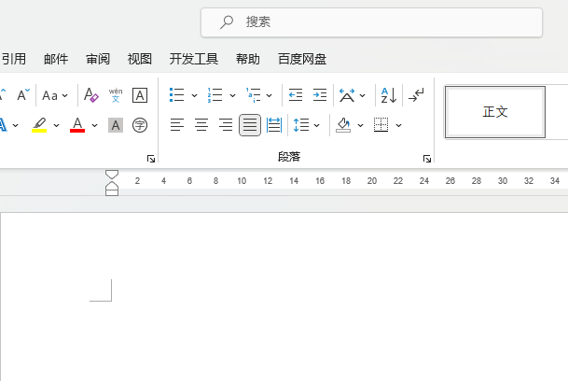Sort text with A-Z icon
The width and height of the screenshot is (568, 381).
[389, 95]
